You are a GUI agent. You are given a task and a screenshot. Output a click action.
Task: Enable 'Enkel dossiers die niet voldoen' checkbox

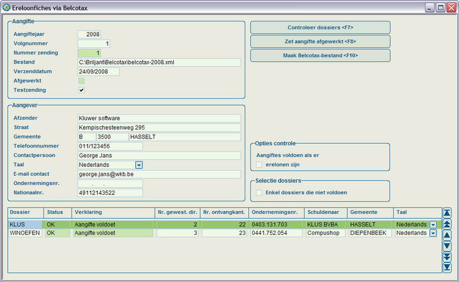pyautogui.click(x=259, y=193)
